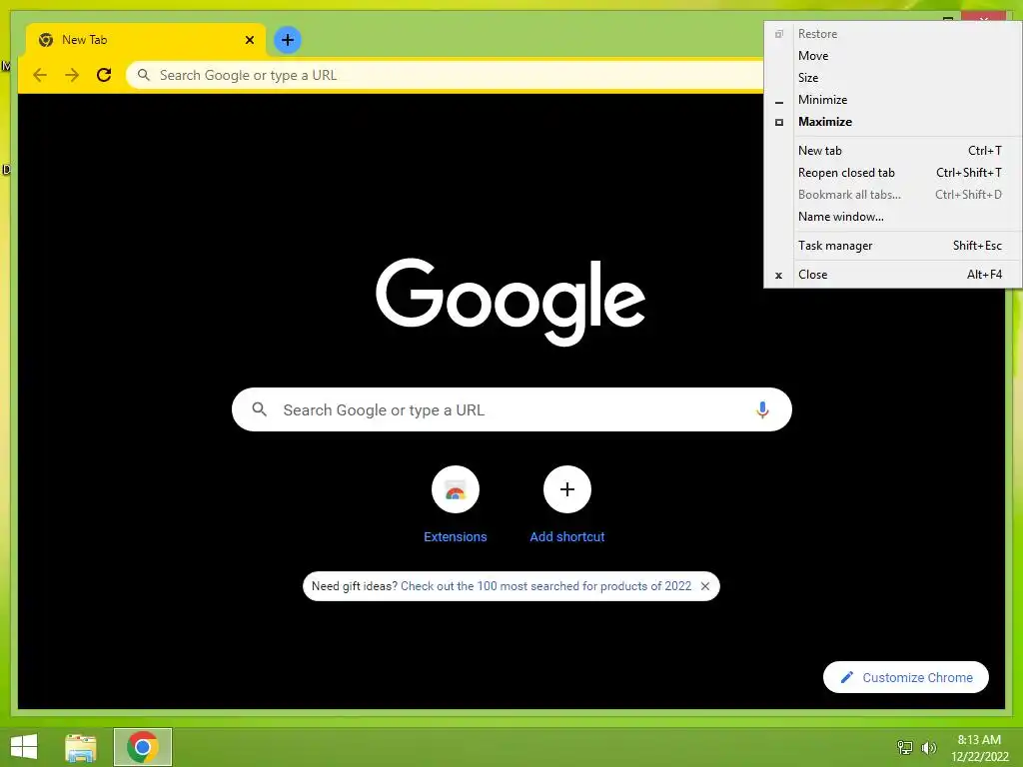The image size is (1023, 767).
Task: Click the Google logo
Action: [x=511, y=302]
